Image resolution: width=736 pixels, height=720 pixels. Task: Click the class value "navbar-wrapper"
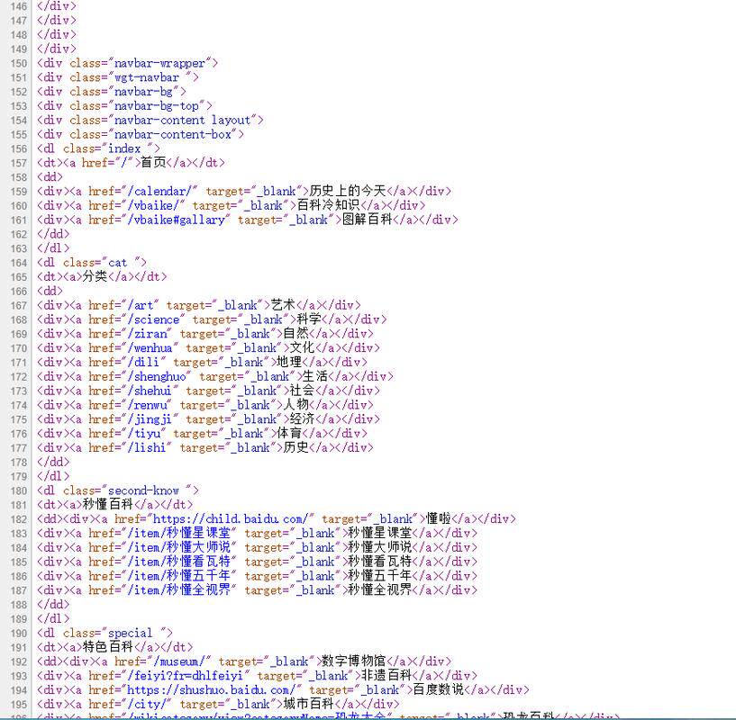click(x=159, y=63)
